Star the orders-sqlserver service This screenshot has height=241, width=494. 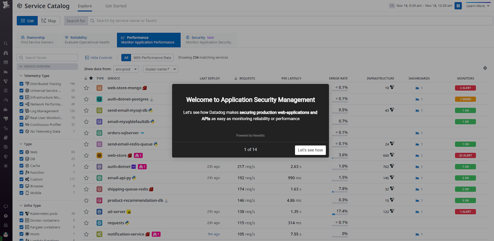(x=86, y=133)
